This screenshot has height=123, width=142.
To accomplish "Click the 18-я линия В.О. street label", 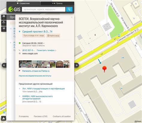I will coord(125,24).
